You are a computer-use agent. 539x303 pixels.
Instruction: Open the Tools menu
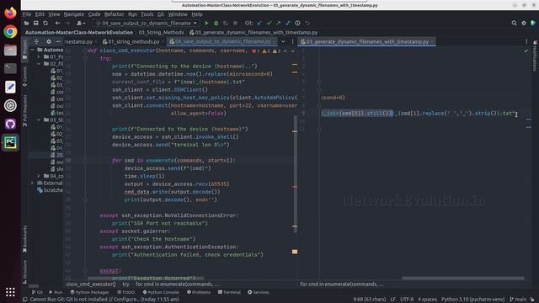point(147,14)
